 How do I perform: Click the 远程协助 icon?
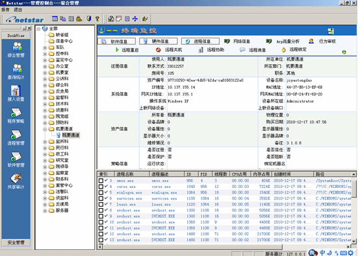click(201, 50)
